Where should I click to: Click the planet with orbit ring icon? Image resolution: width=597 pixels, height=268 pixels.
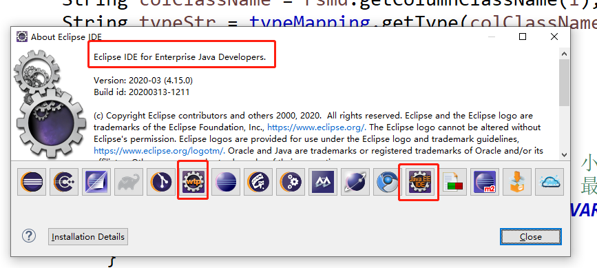pyautogui.click(x=355, y=182)
